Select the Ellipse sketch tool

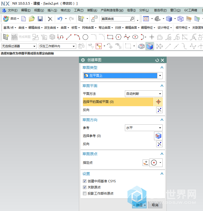point(135,37)
